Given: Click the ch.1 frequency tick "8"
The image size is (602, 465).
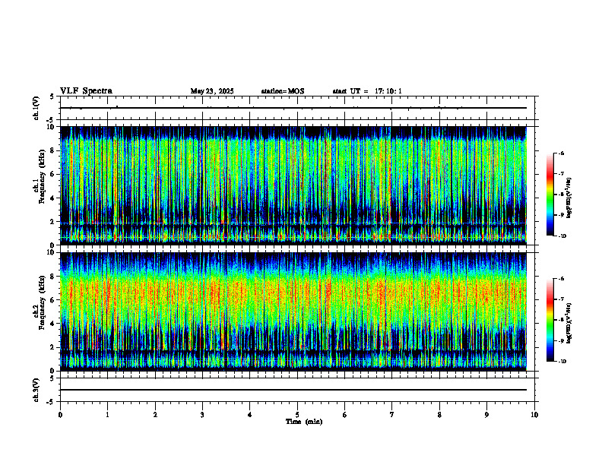Looking at the screenshot, I should 52,150.
